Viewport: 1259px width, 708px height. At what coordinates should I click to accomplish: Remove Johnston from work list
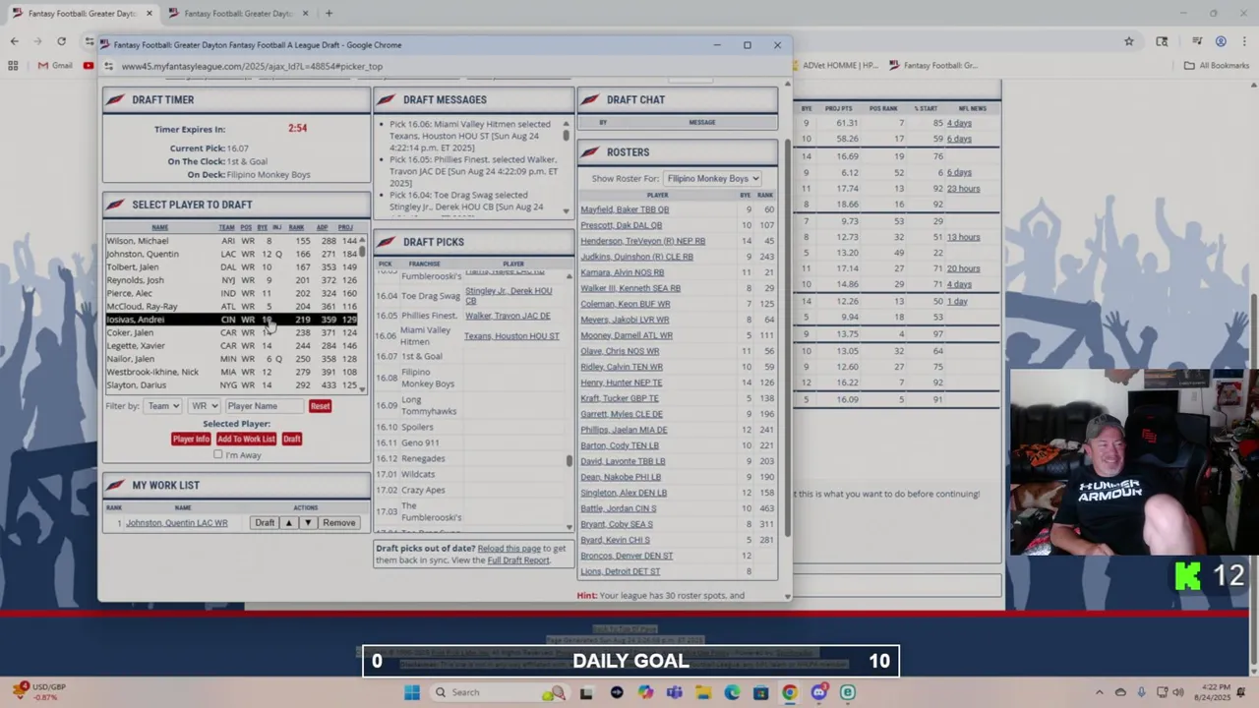pos(338,523)
